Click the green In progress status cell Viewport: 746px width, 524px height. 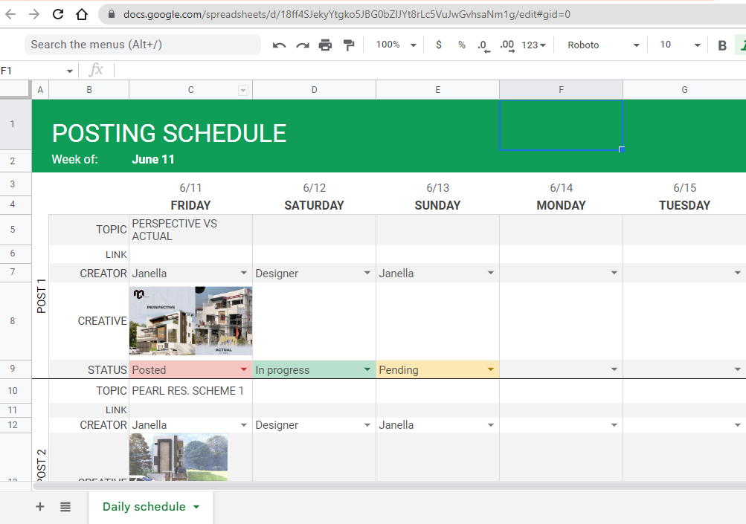pyautogui.click(x=306, y=369)
